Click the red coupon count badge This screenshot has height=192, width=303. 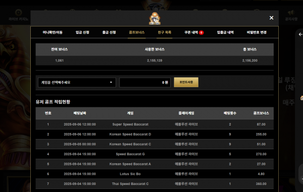coord(201,33)
